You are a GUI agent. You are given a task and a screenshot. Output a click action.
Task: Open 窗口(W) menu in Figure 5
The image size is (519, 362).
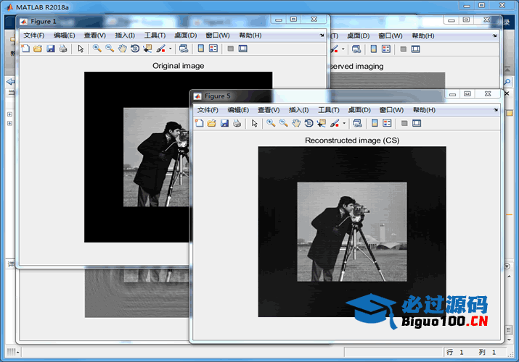click(x=391, y=110)
